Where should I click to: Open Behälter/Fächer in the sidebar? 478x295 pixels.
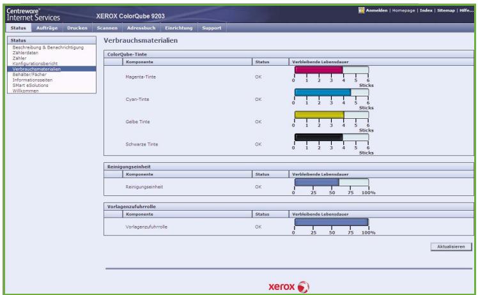(29, 74)
